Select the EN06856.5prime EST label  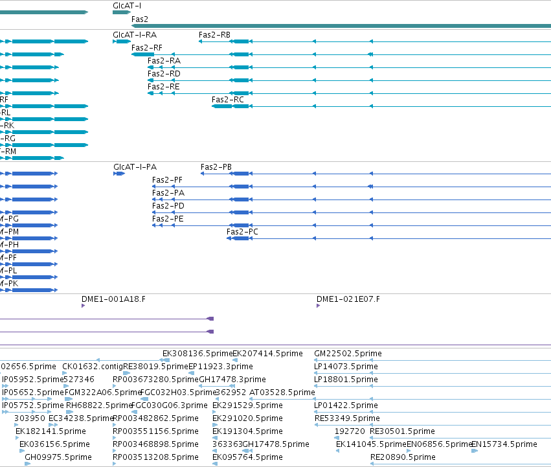439,444
